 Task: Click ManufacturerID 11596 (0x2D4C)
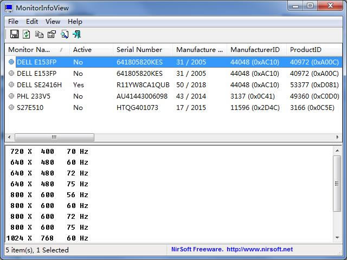pos(255,108)
